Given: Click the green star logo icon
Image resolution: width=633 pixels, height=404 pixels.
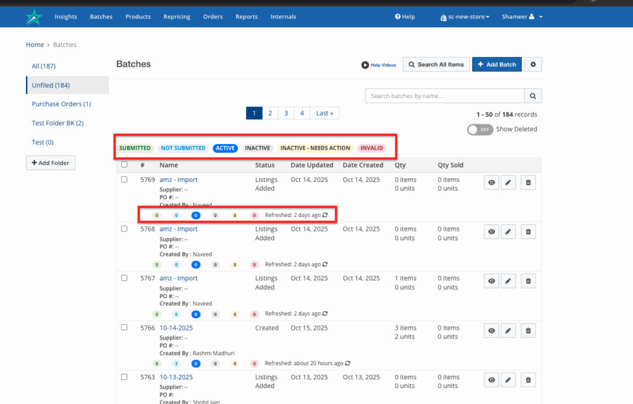Looking at the screenshot, I should tap(34, 17).
